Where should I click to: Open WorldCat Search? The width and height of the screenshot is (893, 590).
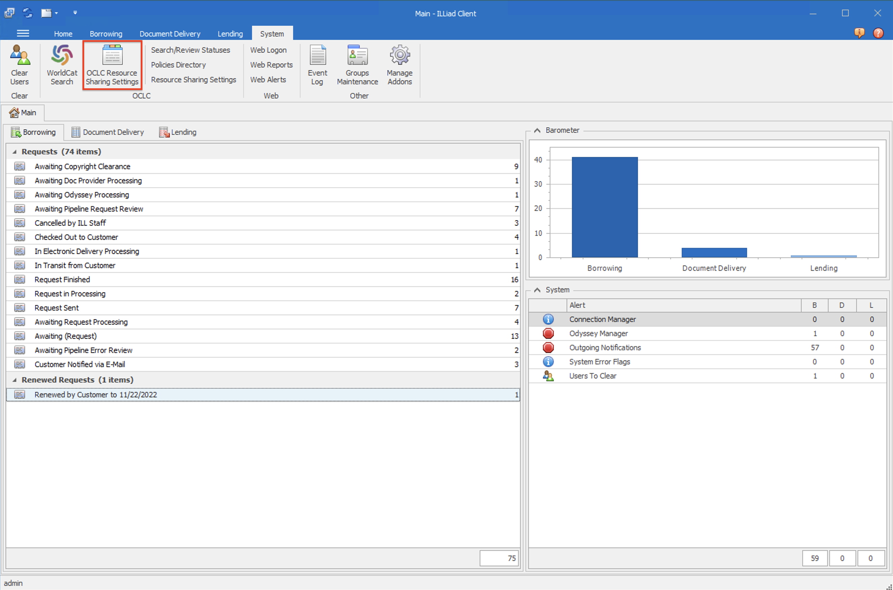[x=61, y=66]
